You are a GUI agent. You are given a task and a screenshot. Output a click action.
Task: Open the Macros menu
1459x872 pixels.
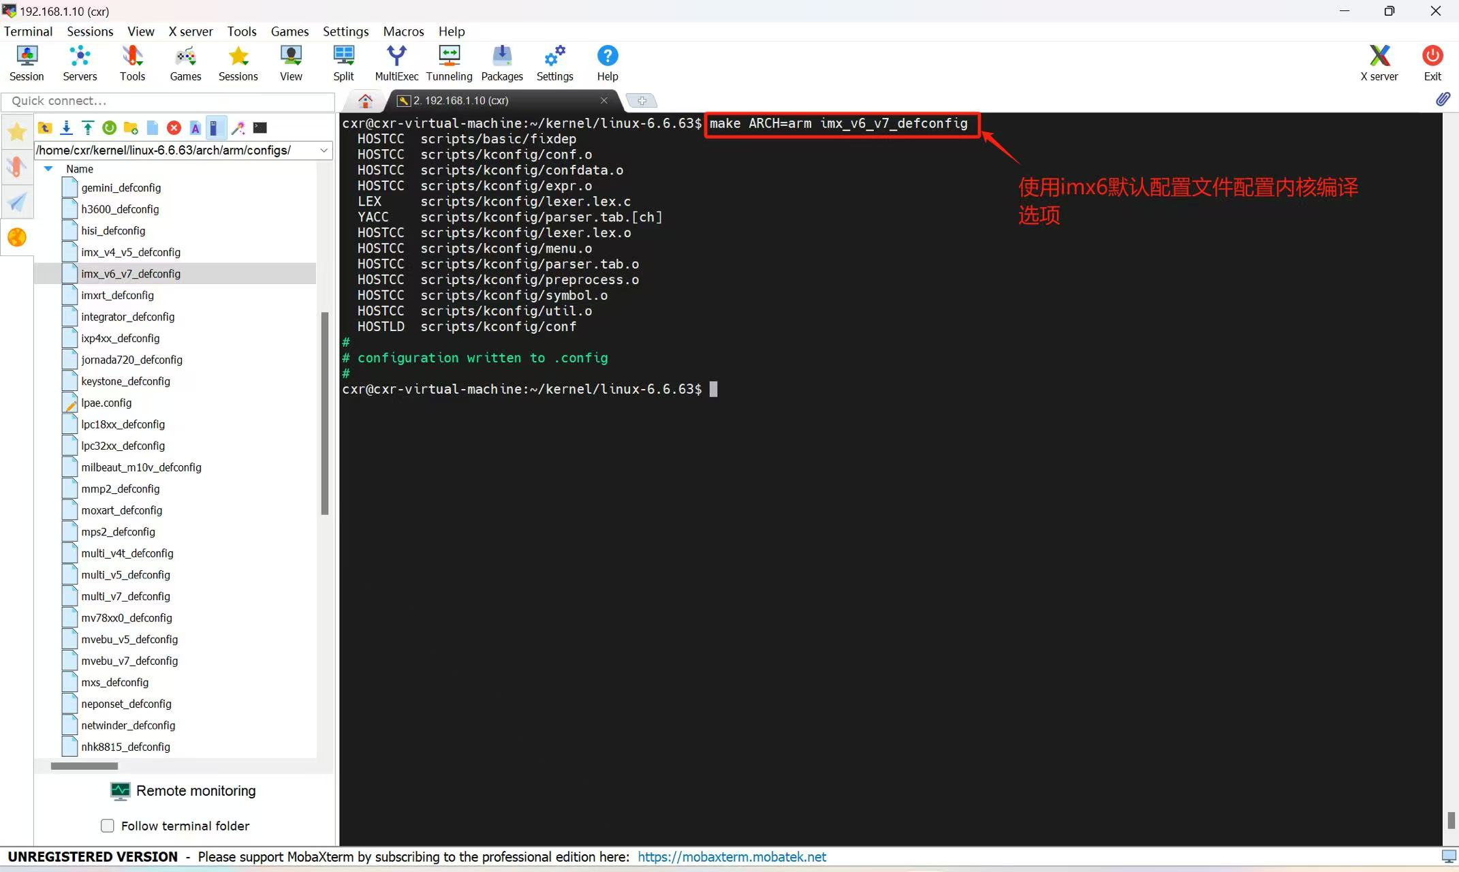pyautogui.click(x=403, y=31)
